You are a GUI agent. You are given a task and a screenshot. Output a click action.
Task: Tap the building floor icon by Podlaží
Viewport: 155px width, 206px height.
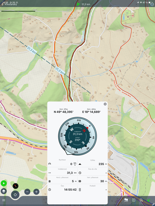coord(80,190)
